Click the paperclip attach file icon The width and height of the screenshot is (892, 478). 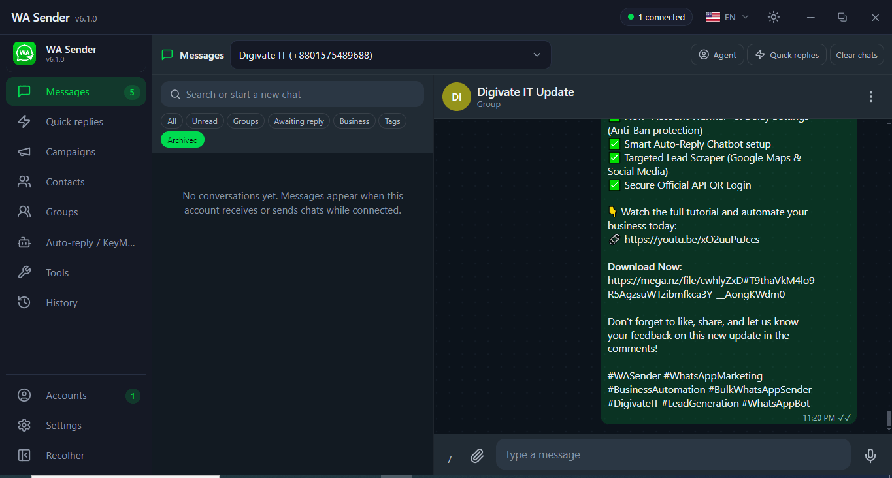[x=477, y=455]
